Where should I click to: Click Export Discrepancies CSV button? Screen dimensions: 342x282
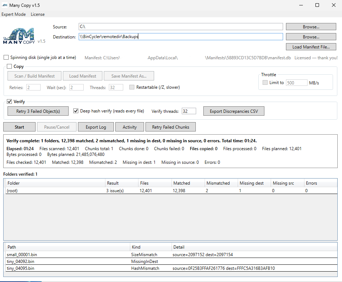[x=234, y=111]
